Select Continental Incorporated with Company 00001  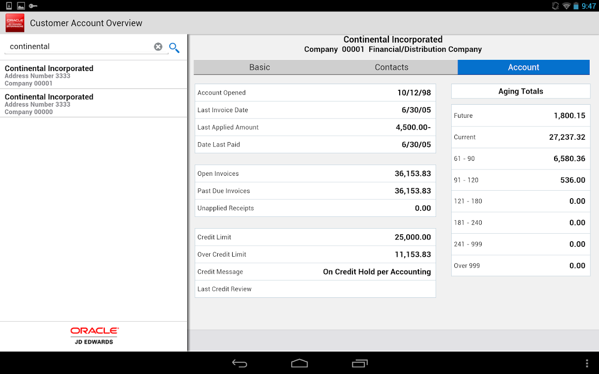pos(94,75)
